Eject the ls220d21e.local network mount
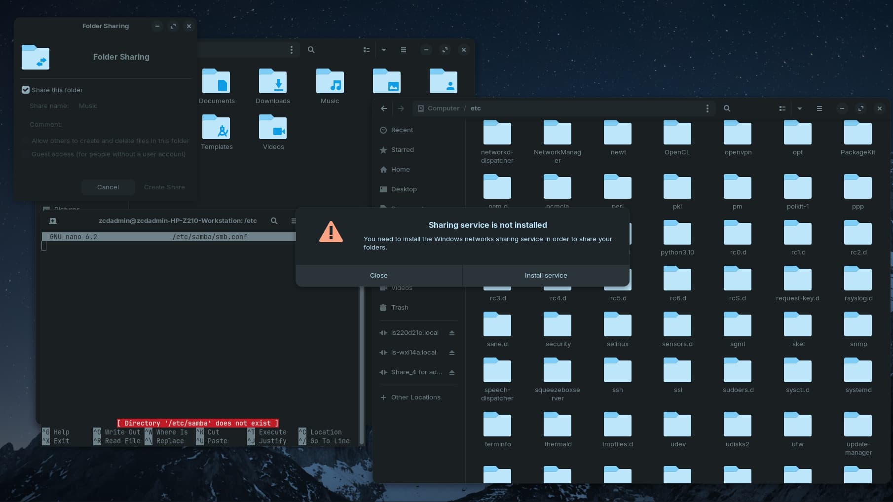 pyautogui.click(x=451, y=333)
